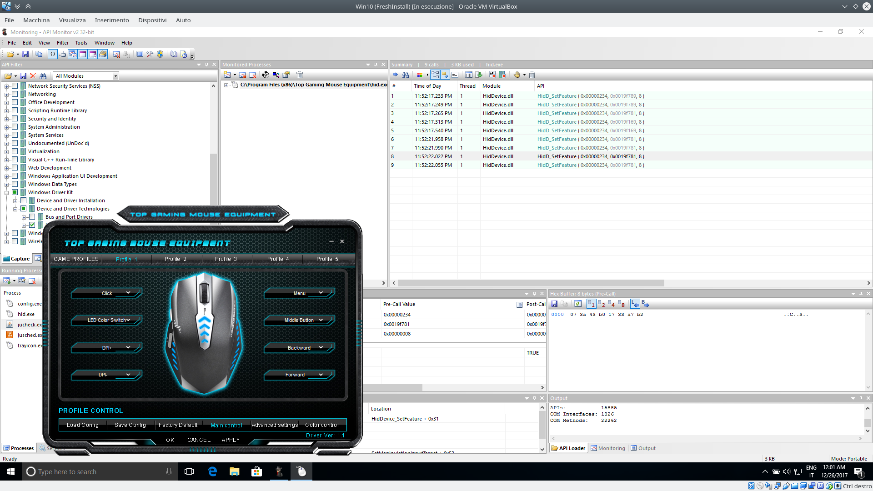Check the Office Development checkbox
This screenshot has width=873, height=491.
[x=15, y=102]
